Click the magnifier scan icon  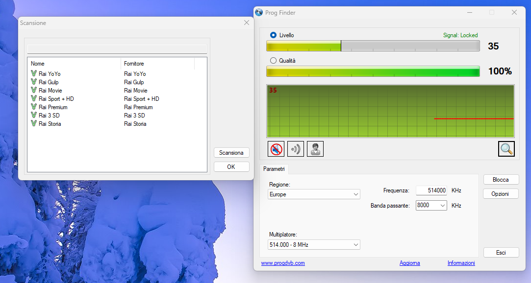[506, 149]
